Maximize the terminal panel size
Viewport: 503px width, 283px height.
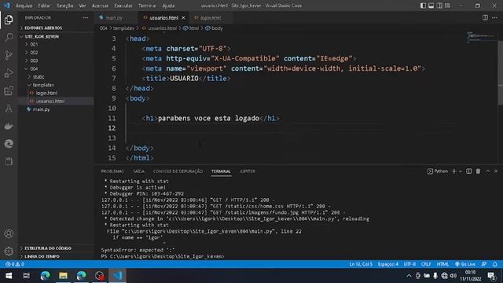point(487,171)
